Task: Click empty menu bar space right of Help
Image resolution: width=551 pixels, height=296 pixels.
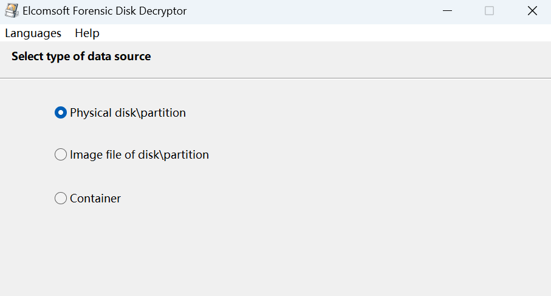Action: pos(304,33)
